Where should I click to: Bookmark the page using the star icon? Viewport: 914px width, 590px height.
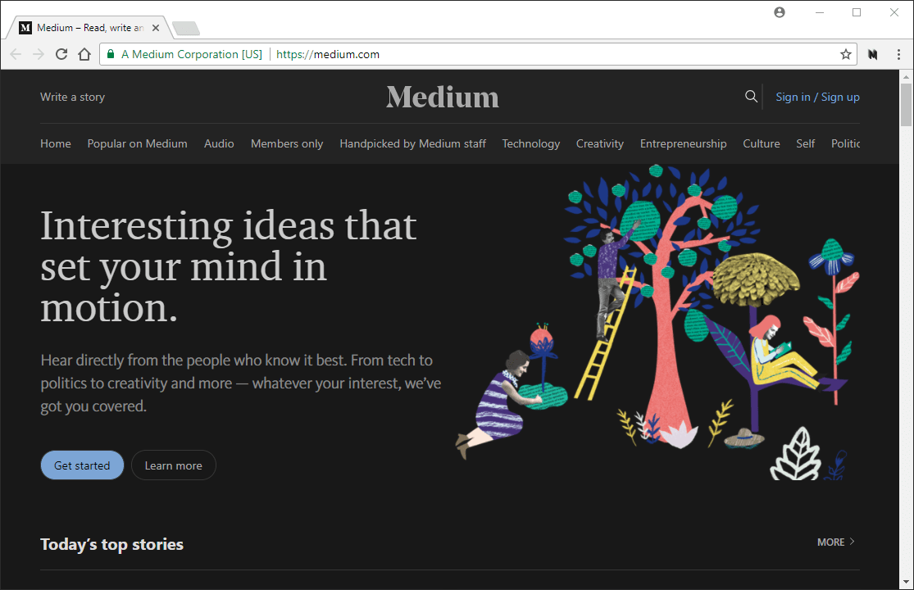(845, 54)
